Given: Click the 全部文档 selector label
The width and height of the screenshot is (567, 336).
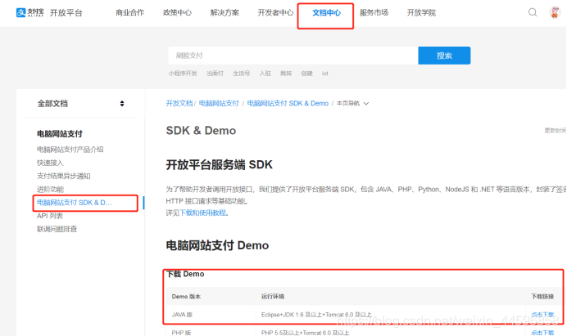Looking at the screenshot, I should tap(52, 104).
